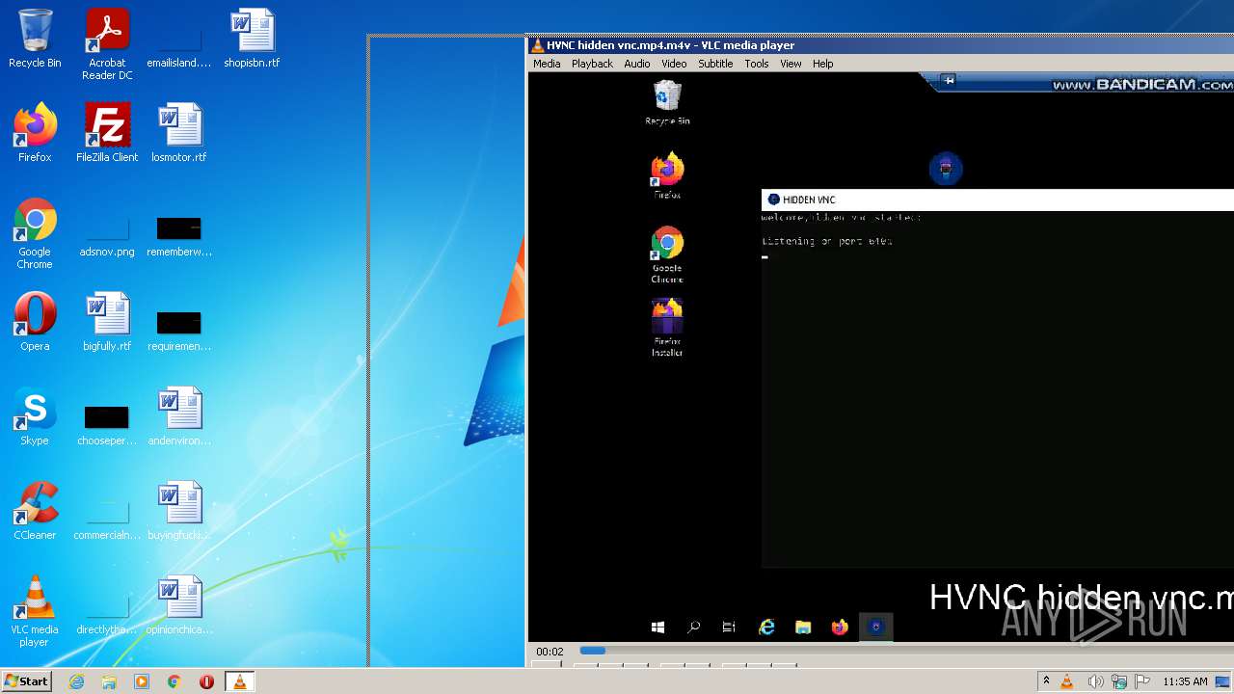
Task: Select the directlytha... file icon
Action: click(x=107, y=612)
